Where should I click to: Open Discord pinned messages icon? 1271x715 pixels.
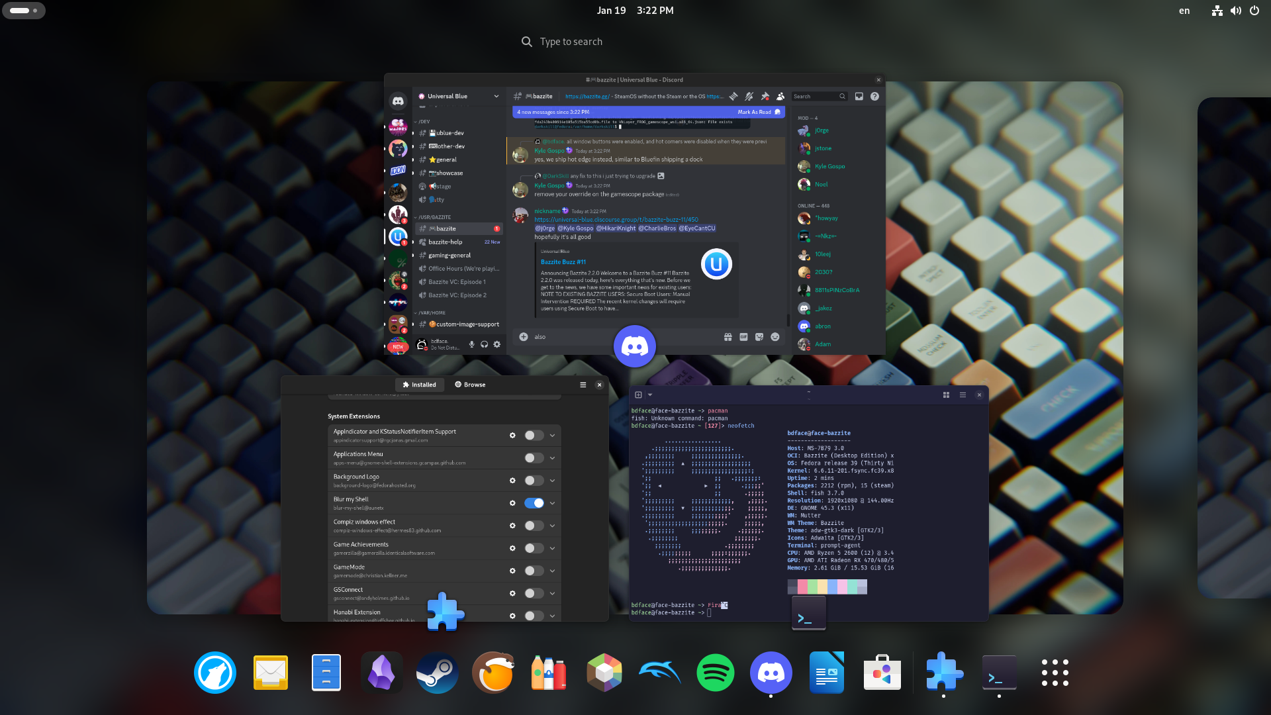(x=765, y=97)
